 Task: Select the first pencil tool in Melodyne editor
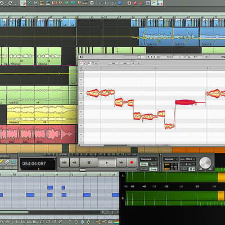point(82,64)
